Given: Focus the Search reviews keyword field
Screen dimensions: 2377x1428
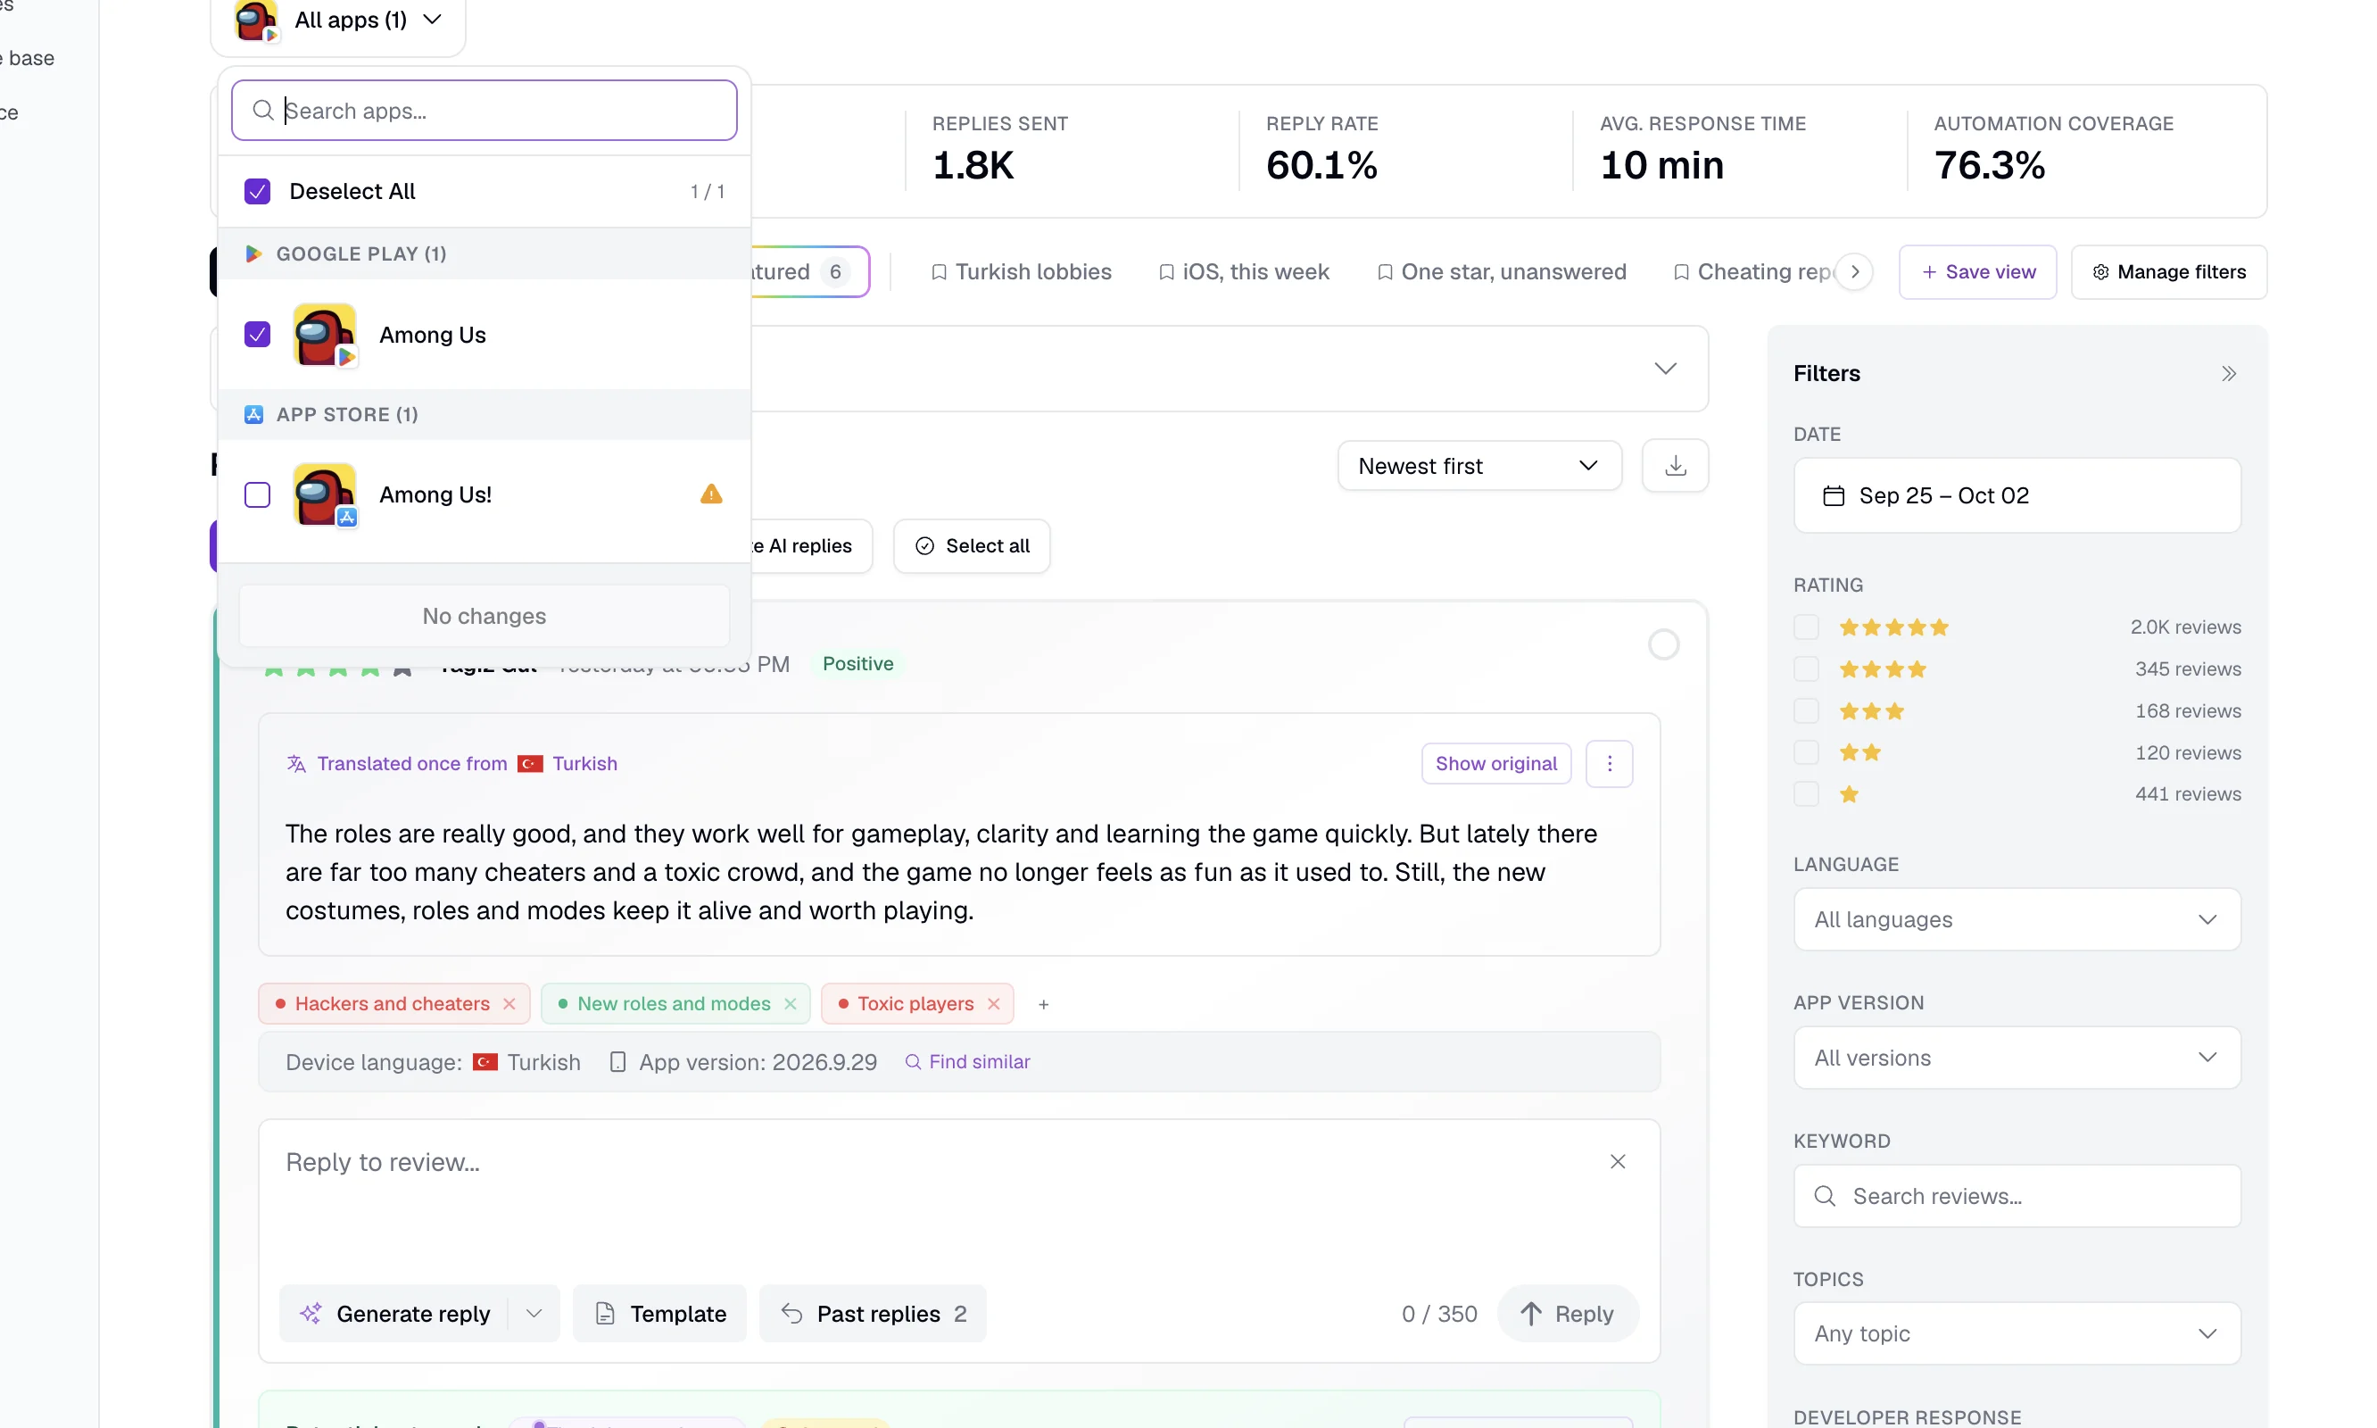Looking at the screenshot, I should click(x=2017, y=1196).
